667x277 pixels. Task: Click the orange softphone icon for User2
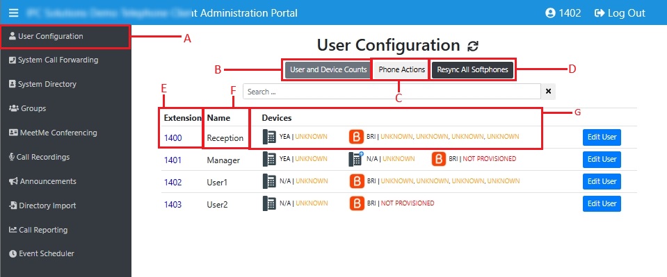point(357,203)
